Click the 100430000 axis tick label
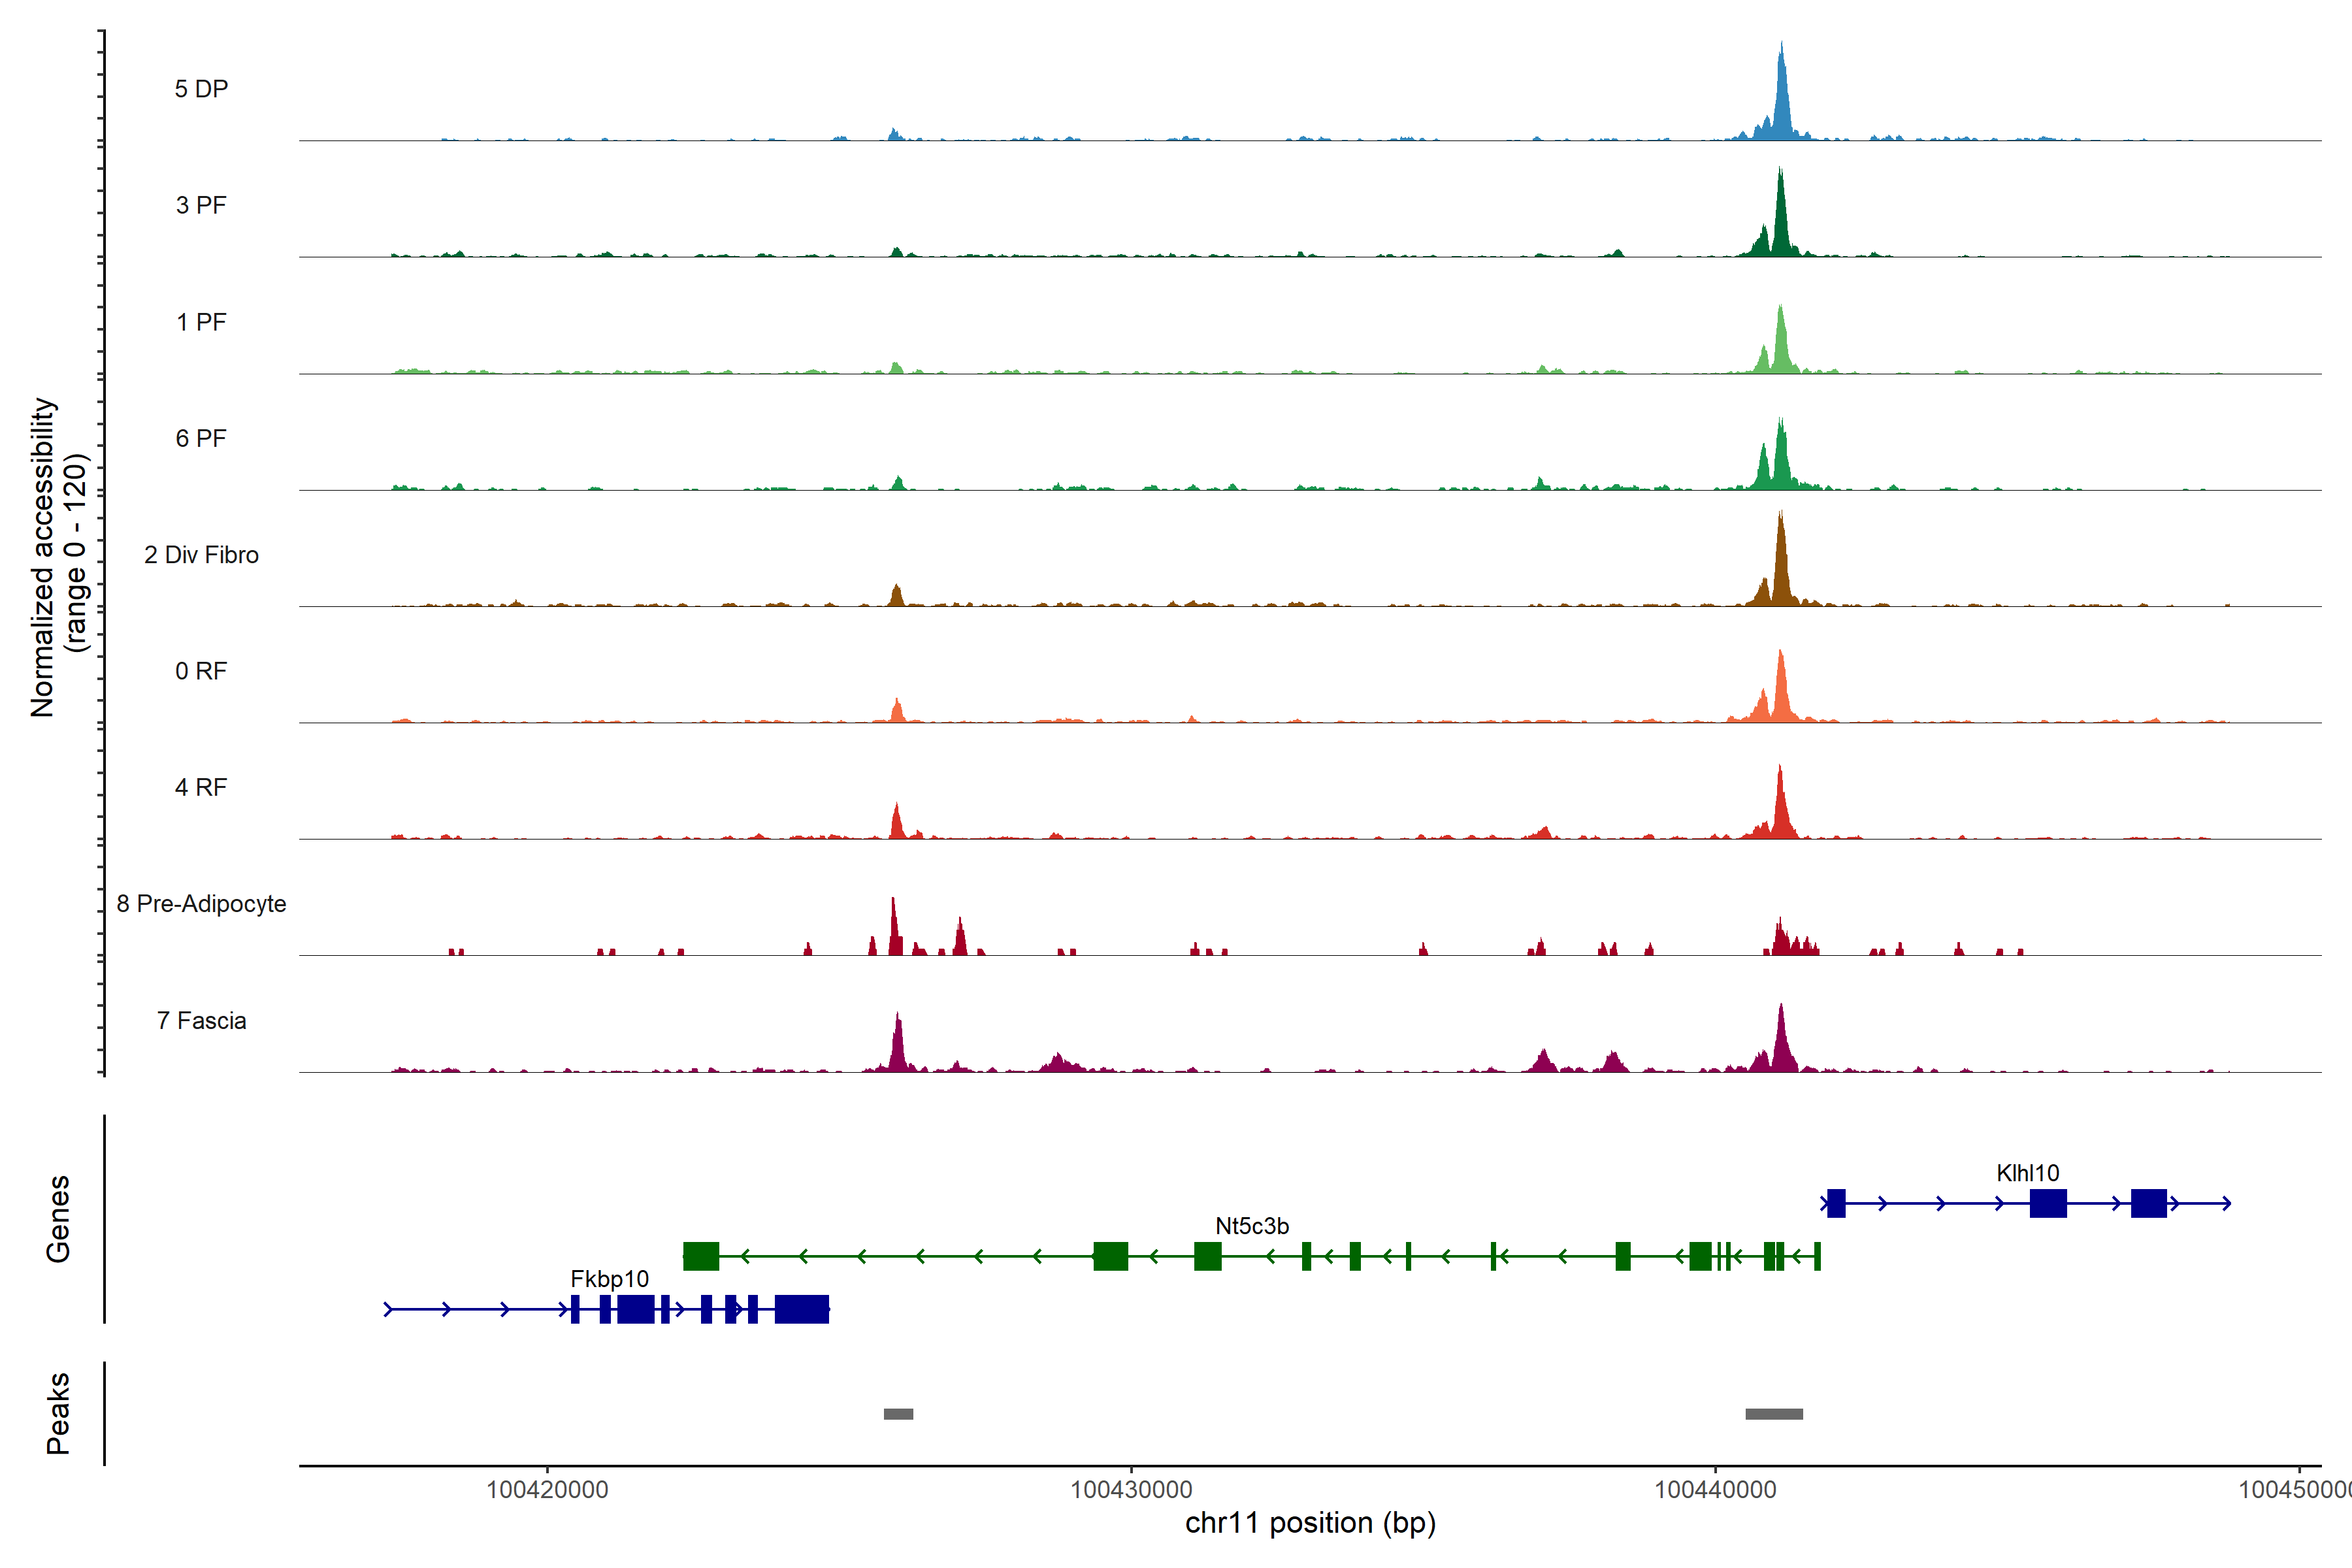 [x=1131, y=1490]
